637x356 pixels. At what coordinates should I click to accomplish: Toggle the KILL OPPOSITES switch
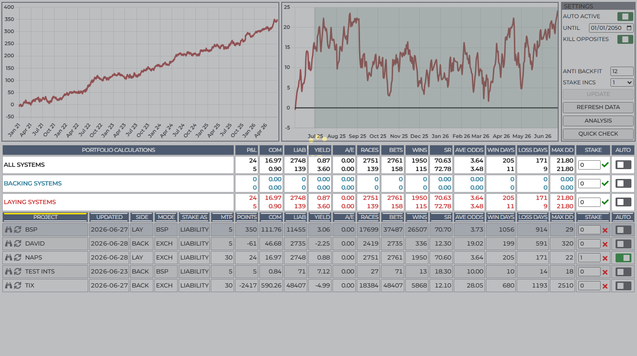click(x=625, y=39)
